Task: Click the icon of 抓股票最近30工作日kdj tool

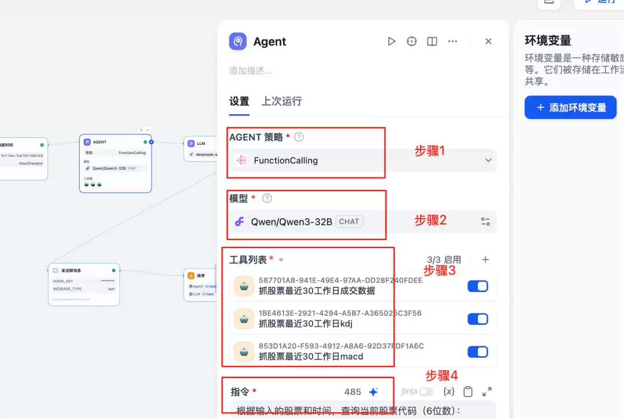Action: pos(244,319)
